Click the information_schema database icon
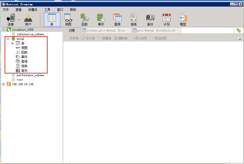244x164 pixels. tap(13, 34)
